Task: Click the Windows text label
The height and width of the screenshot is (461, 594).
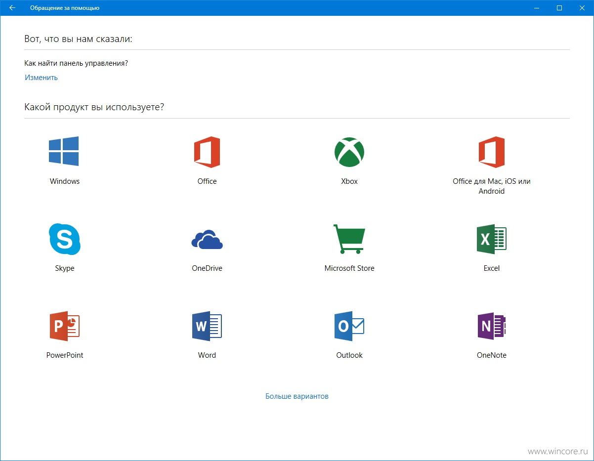Action: pos(65,181)
